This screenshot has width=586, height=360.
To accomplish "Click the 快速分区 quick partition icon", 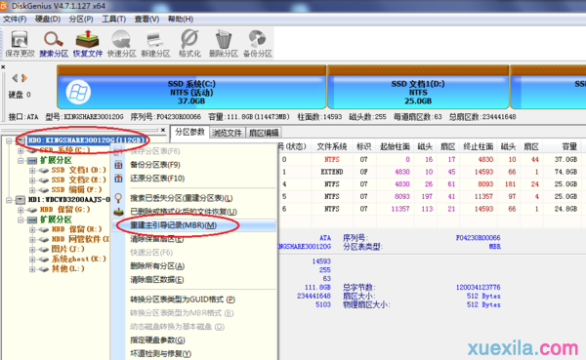I will point(121,44).
